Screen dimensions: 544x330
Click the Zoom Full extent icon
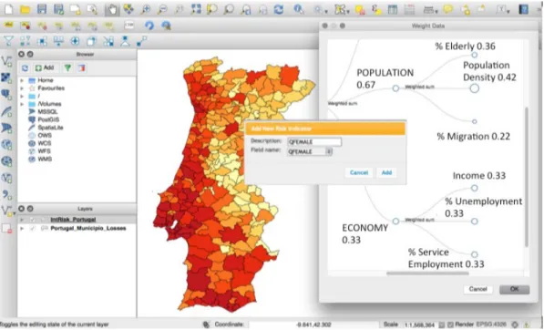coord(196,9)
